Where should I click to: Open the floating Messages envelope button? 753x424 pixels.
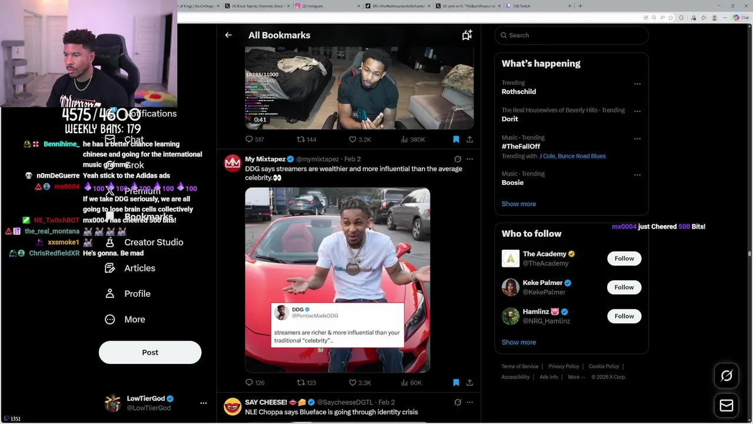click(727, 406)
